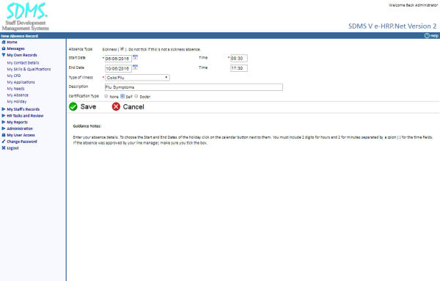440x281 pixels.
Task: Open My User Access link
Action: (x=21, y=135)
